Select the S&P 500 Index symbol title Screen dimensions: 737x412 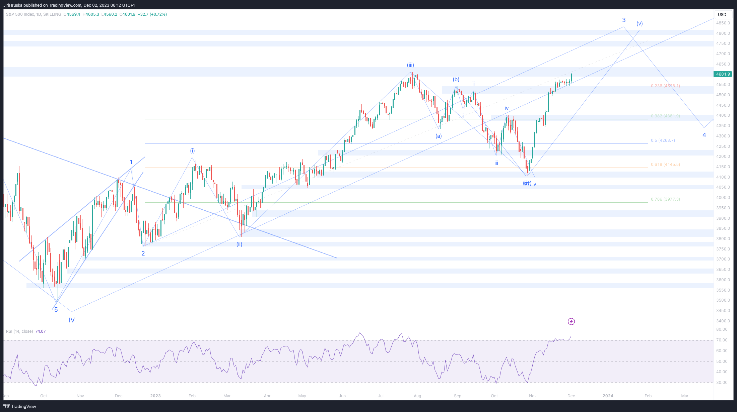(x=20, y=14)
